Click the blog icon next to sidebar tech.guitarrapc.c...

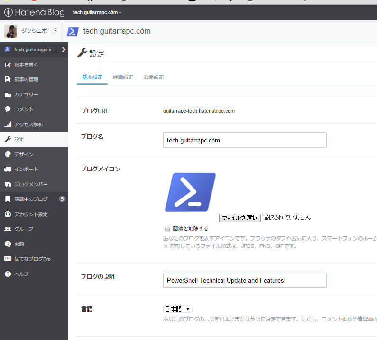click(8, 49)
